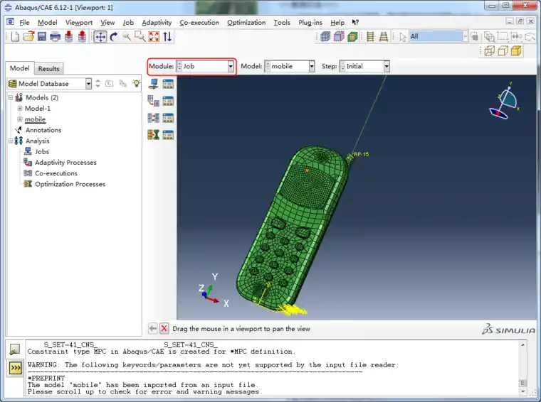Select the Pan View tool

pyautogui.click(x=100, y=36)
